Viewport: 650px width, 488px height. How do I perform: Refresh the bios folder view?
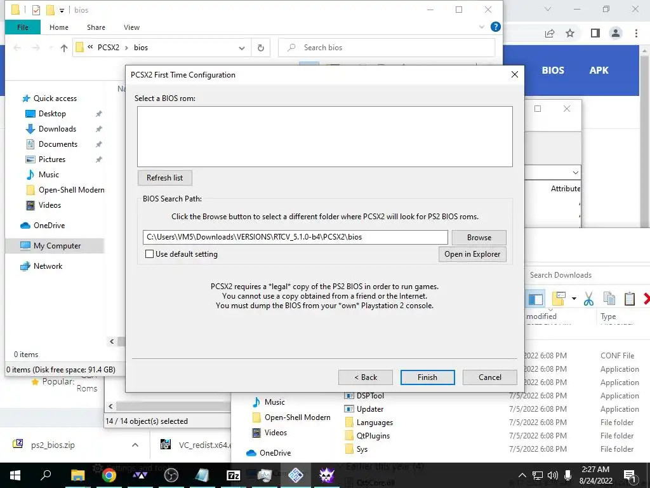261,48
